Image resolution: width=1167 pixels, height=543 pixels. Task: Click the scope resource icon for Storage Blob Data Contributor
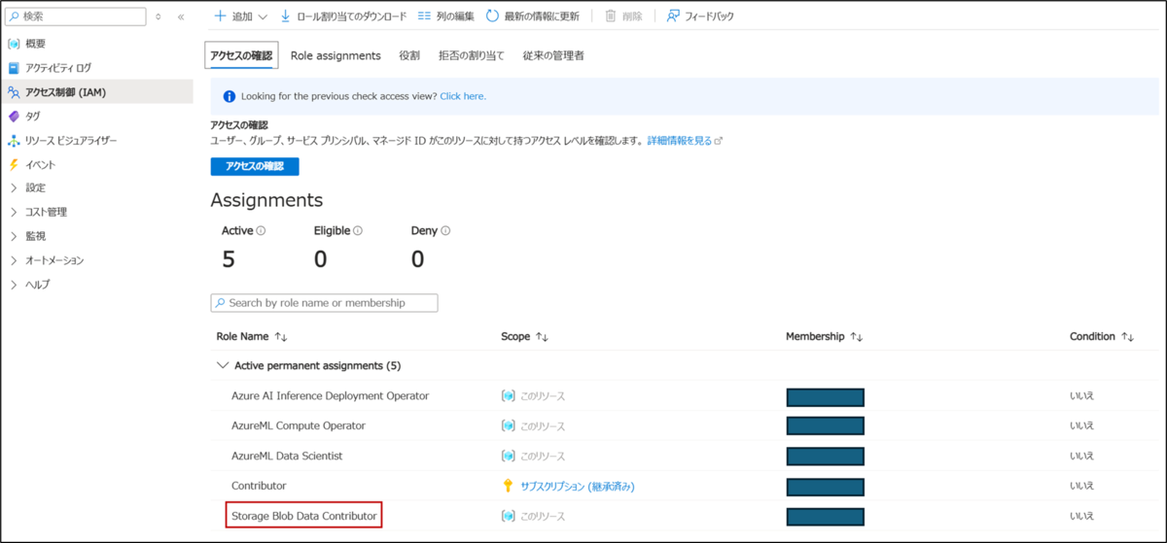coord(508,516)
